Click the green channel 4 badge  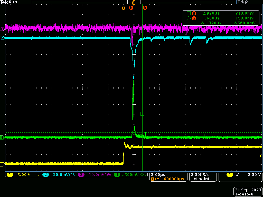(x=117, y=175)
